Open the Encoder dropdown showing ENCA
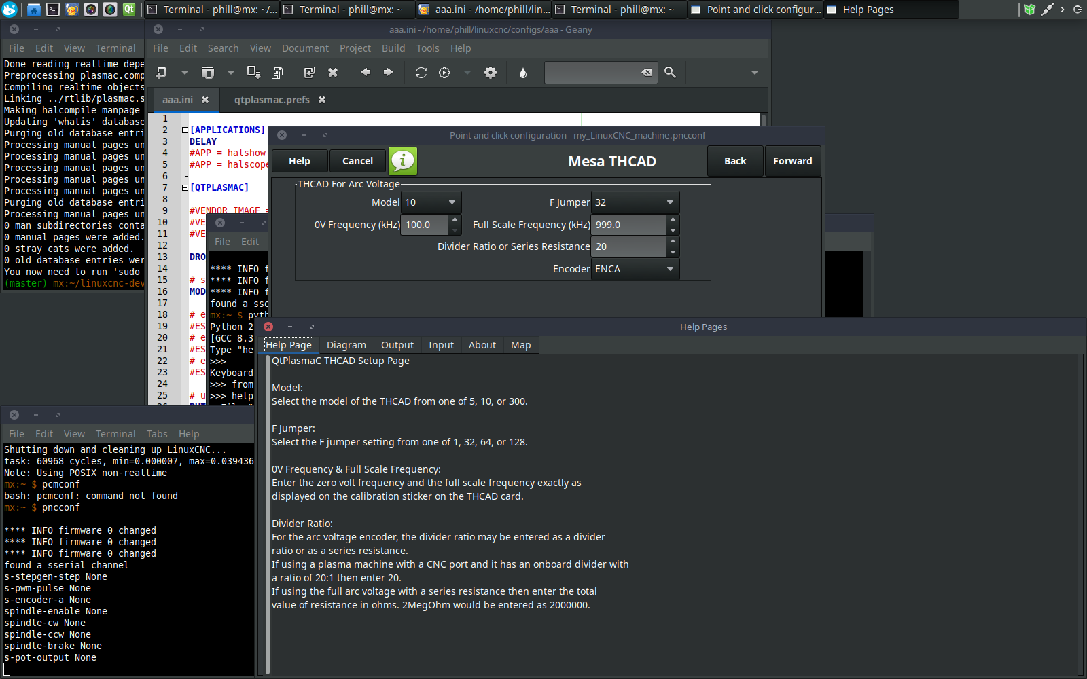 [x=635, y=269]
